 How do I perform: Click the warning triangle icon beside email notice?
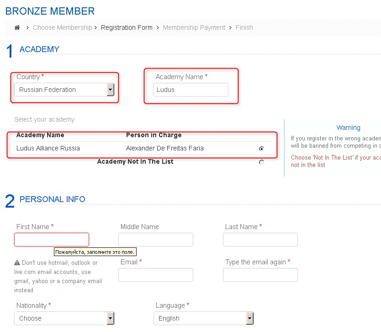17,262
